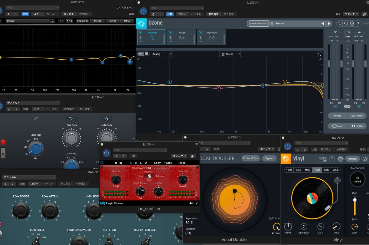Click the Vocal Tips button

[250, 158]
